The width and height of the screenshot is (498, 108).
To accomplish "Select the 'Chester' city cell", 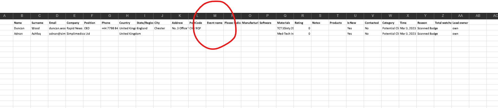I will 162,28.
